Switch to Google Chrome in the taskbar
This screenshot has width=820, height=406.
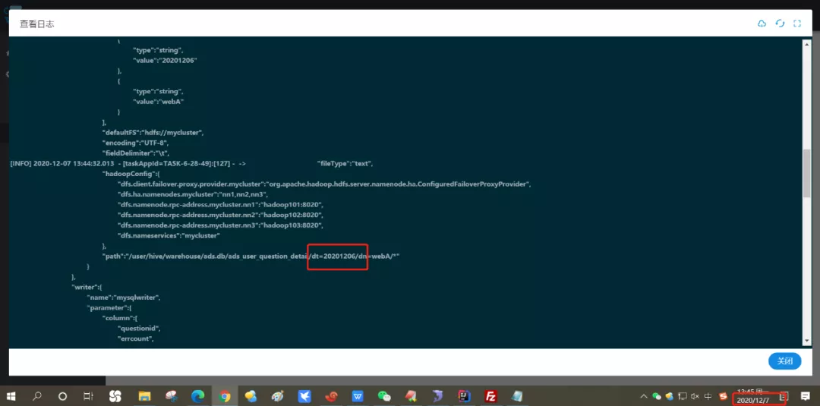click(x=225, y=396)
